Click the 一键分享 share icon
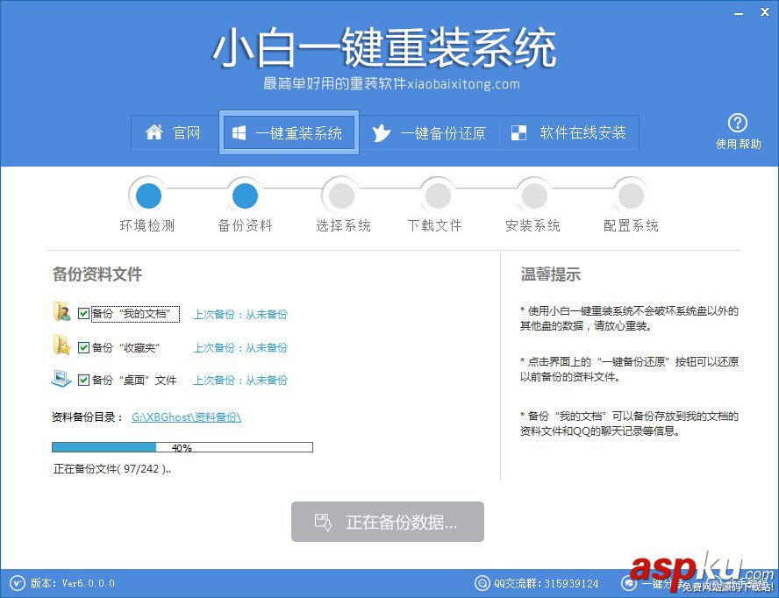 pos(630,583)
